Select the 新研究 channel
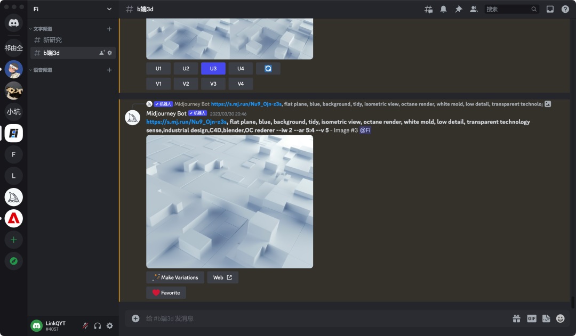The image size is (576, 336). pyautogui.click(x=52, y=40)
